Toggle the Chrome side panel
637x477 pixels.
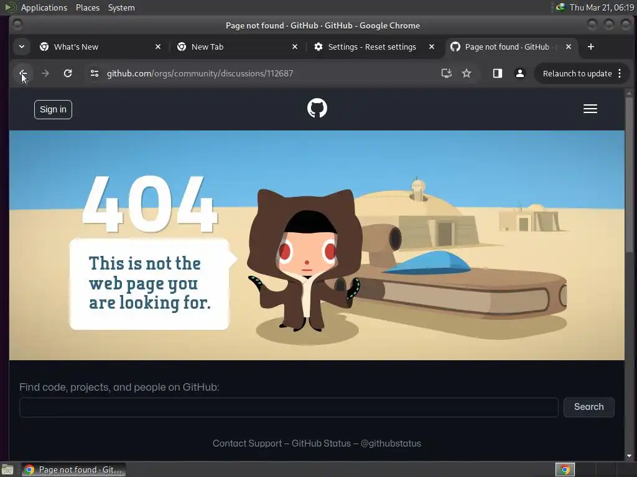497,73
